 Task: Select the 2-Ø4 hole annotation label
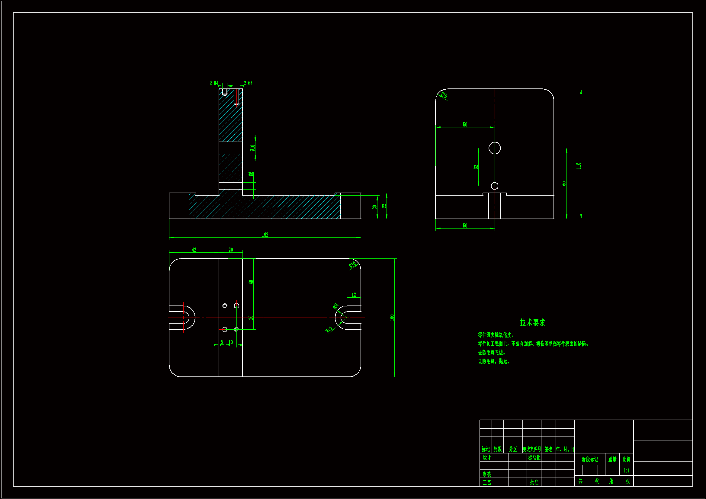click(x=248, y=83)
